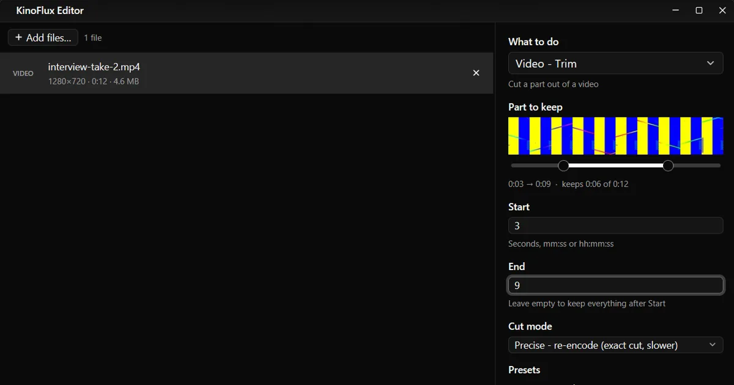This screenshot has width=734, height=385.
Task: Click the video filmstrip preview thumbnail
Action: (615, 136)
